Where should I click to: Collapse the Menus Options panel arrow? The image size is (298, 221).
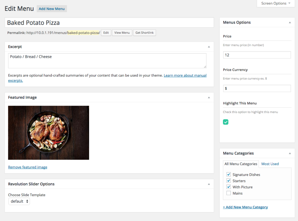click(x=290, y=23)
